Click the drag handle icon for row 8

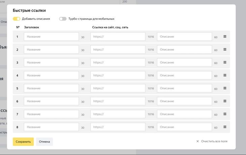(x=225, y=127)
